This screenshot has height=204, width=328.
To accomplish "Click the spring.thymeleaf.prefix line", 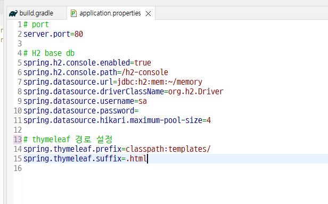I will coord(117,149).
